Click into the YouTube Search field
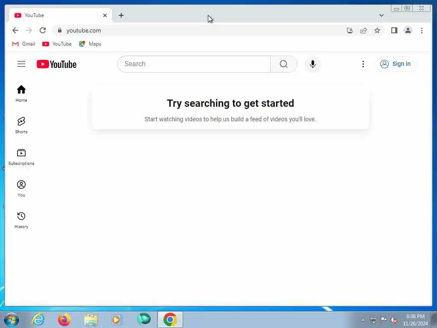Image resolution: width=437 pixels, height=328 pixels. (194, 64)
